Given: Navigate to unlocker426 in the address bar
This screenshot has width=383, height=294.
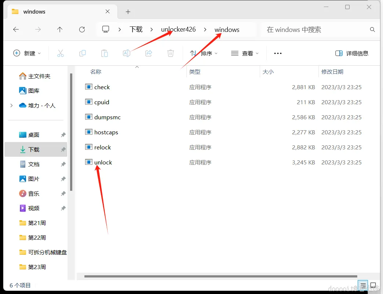Looking at the screenshot, I should 178,29.
